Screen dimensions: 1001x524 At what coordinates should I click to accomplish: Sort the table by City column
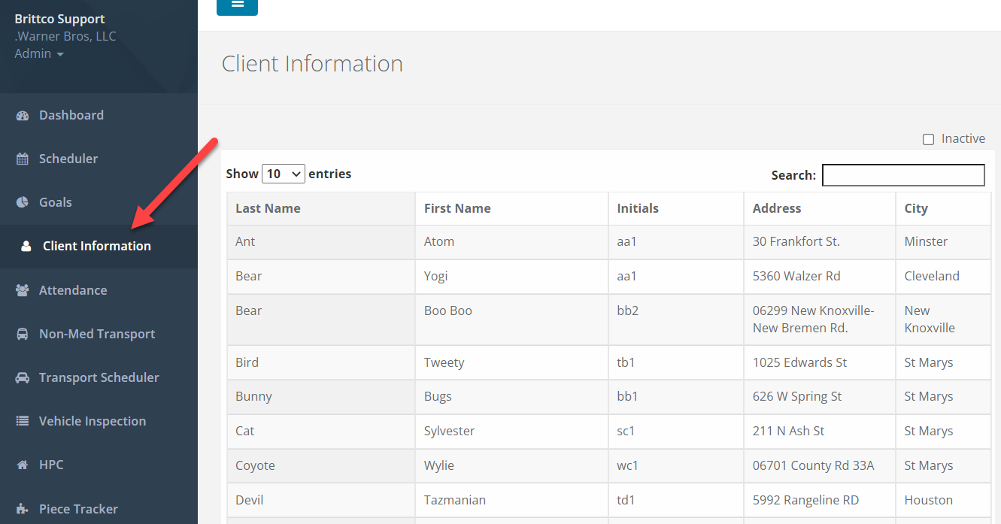916,208
